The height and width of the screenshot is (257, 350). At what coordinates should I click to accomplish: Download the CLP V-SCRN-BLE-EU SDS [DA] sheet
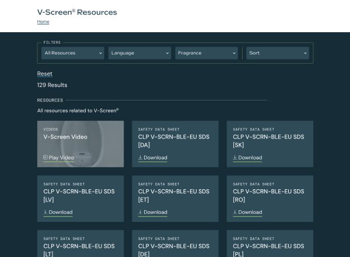(153, 158)
